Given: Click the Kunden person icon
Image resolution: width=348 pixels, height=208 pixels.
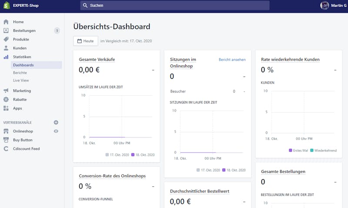Looking at the screenshot, I should [6, 48].
